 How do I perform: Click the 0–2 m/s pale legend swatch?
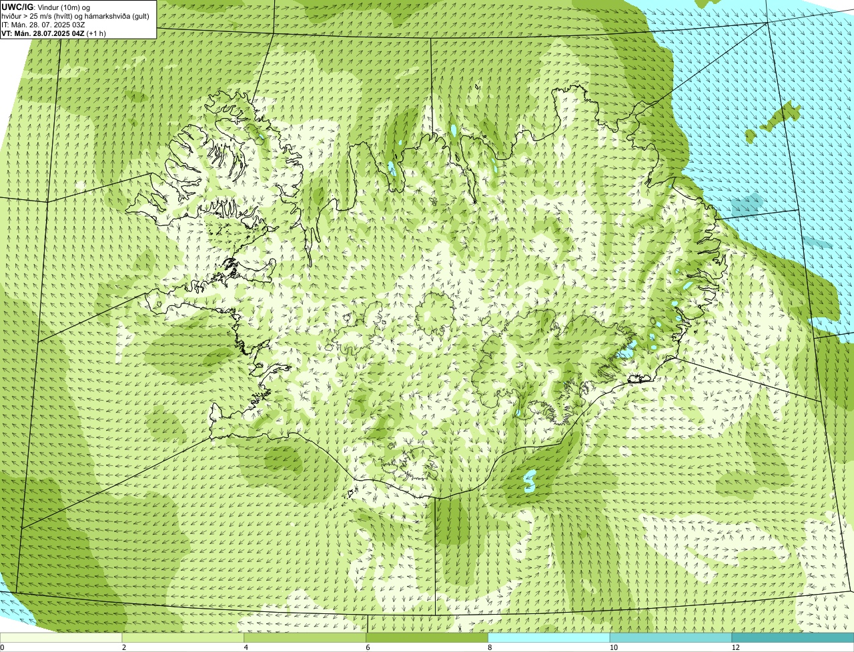tap(61, 638)
